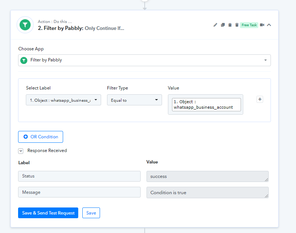Click the Status label field

pos(79,176)
